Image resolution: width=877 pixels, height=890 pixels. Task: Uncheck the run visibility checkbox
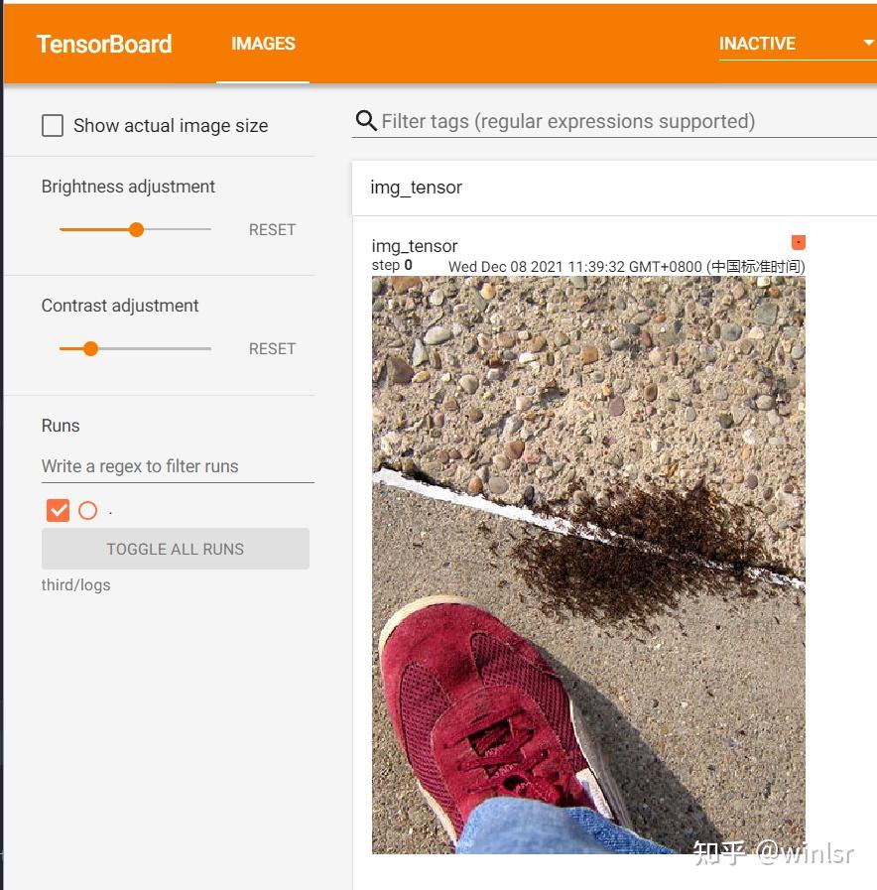pyautogui.click(x=58, y=510)
